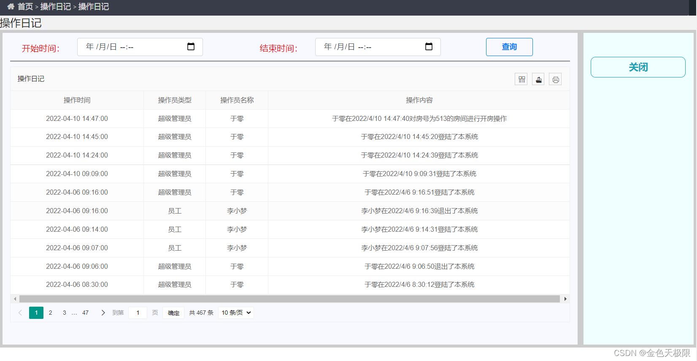Click 首页 in the breadcrumb
Image resolution: width=697 pixels, height=361 pixels.
[x=25, y=6]
